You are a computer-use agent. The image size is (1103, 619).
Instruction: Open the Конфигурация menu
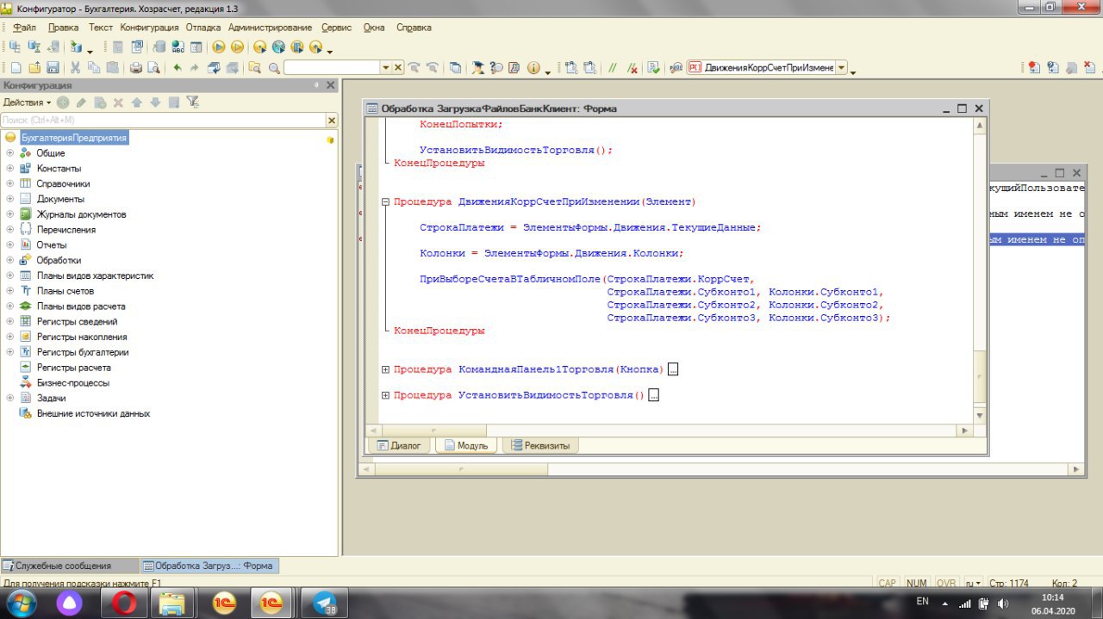point(149,28)
